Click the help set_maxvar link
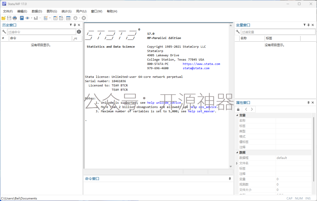 point(201,111)
